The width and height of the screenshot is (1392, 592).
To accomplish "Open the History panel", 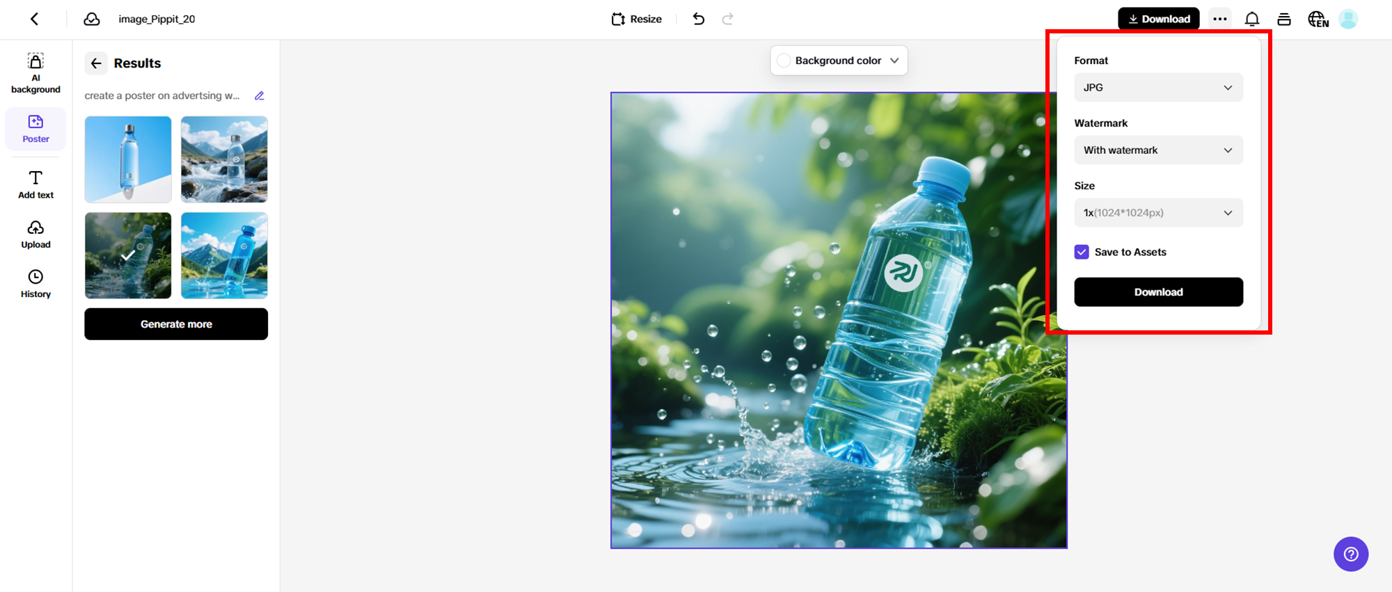I will point(35,284).
